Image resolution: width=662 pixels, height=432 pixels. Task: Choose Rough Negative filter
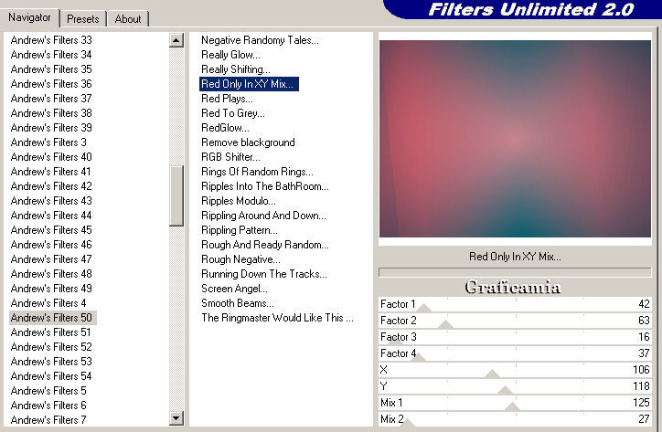[240, 259]
